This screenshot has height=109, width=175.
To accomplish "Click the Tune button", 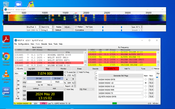I will pyautogui.click(x=143, y=69).
